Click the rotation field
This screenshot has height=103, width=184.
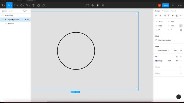coord(159,30)
